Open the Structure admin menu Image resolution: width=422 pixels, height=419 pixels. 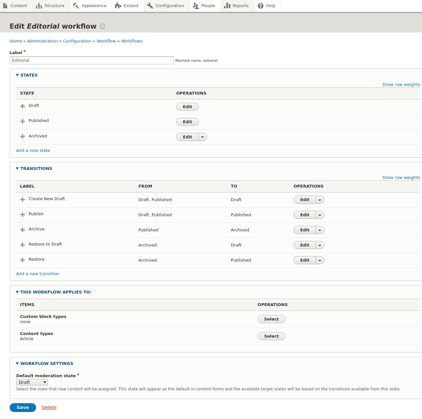pyautogui.click(x=51, y=6)
